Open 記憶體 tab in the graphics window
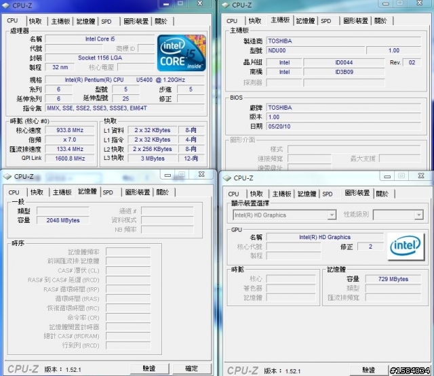Image resolution: width=434 pixels, height=376 pixels. click(x=307, y=194)
